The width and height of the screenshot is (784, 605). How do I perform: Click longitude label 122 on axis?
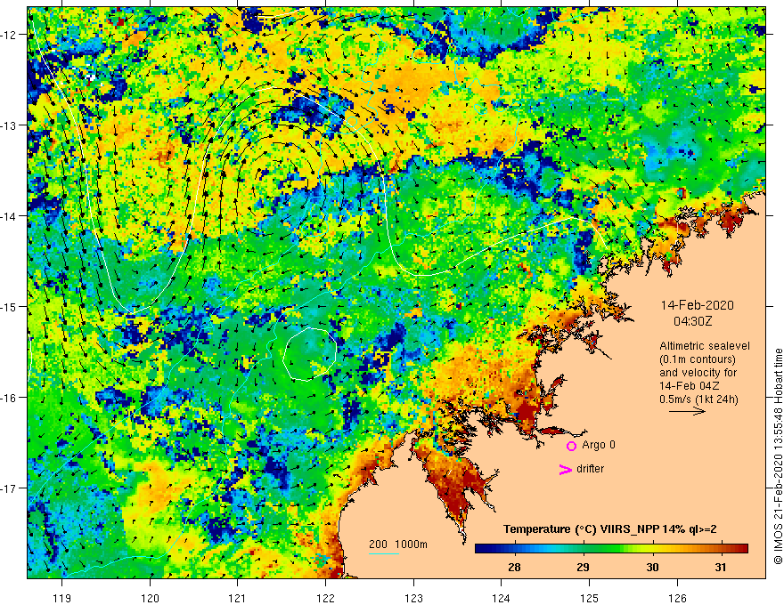coord(325,598)
